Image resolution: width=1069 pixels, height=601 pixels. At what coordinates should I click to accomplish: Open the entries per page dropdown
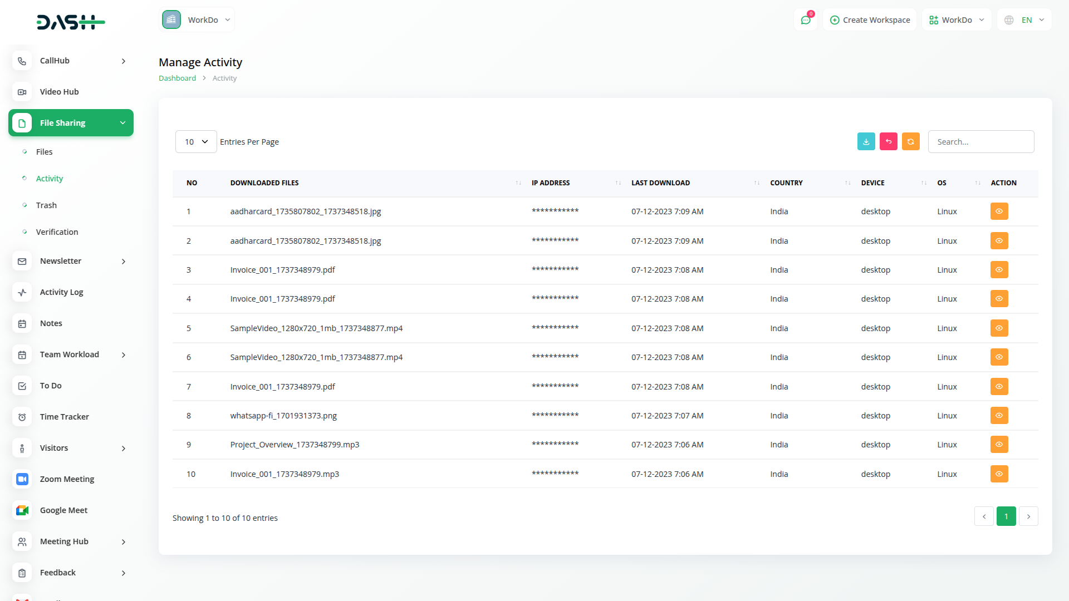[x=196, y=142]
